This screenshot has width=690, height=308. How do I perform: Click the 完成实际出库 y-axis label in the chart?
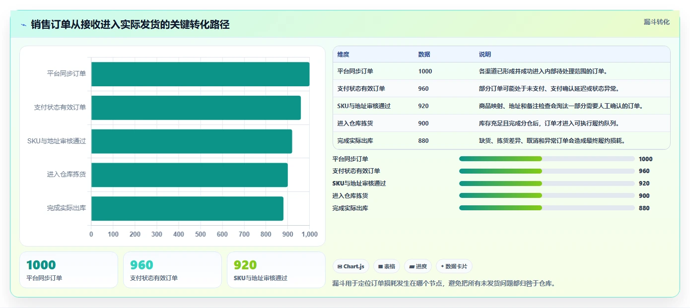tap(67, 208)
